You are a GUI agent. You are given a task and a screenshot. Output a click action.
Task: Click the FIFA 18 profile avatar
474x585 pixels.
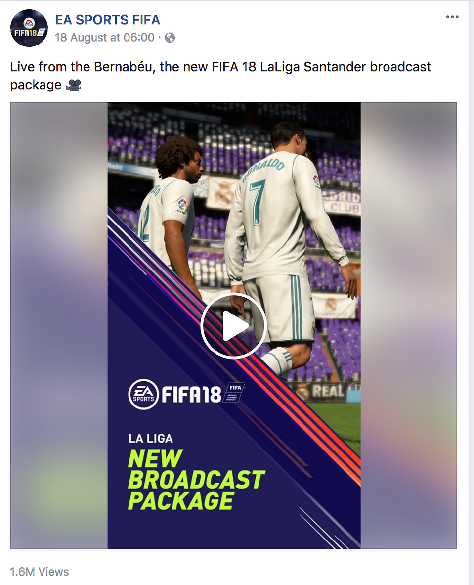29,28
